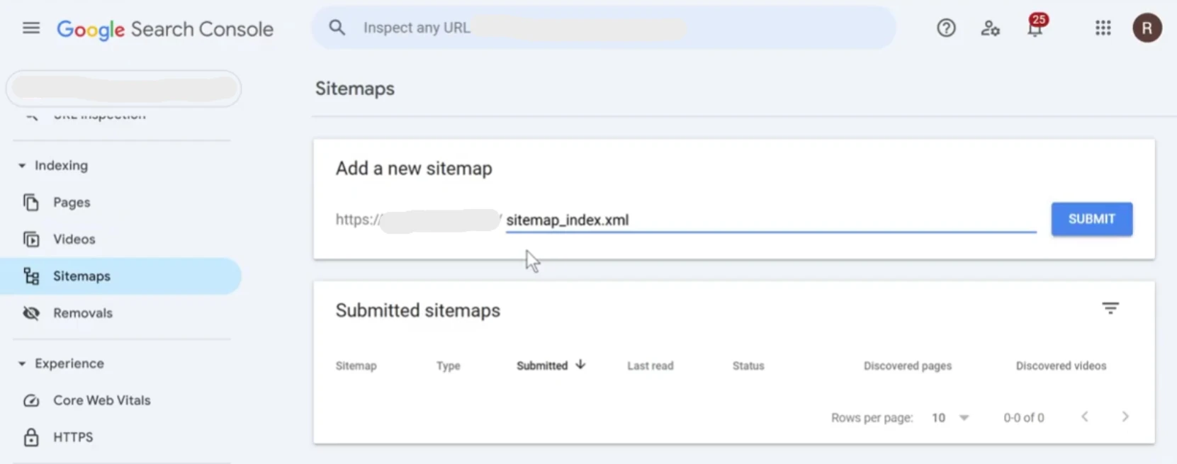Click the Core Web Vitals gauge icon

coord(31,401)
